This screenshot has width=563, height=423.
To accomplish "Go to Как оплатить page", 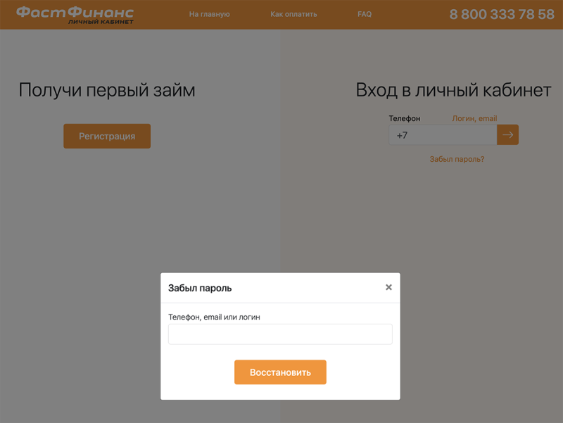I will [293, 14].
